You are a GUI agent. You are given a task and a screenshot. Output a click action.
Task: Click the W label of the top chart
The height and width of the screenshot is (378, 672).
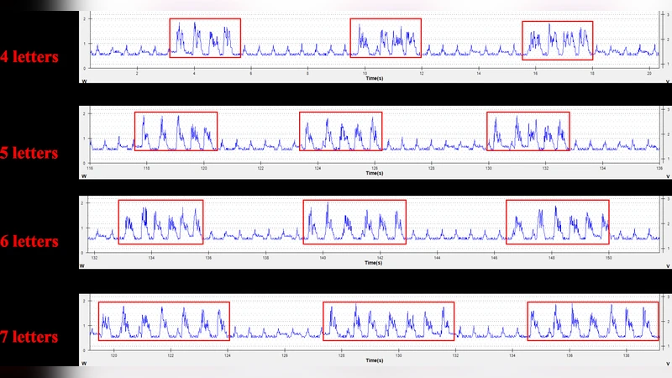click(84, 81)
